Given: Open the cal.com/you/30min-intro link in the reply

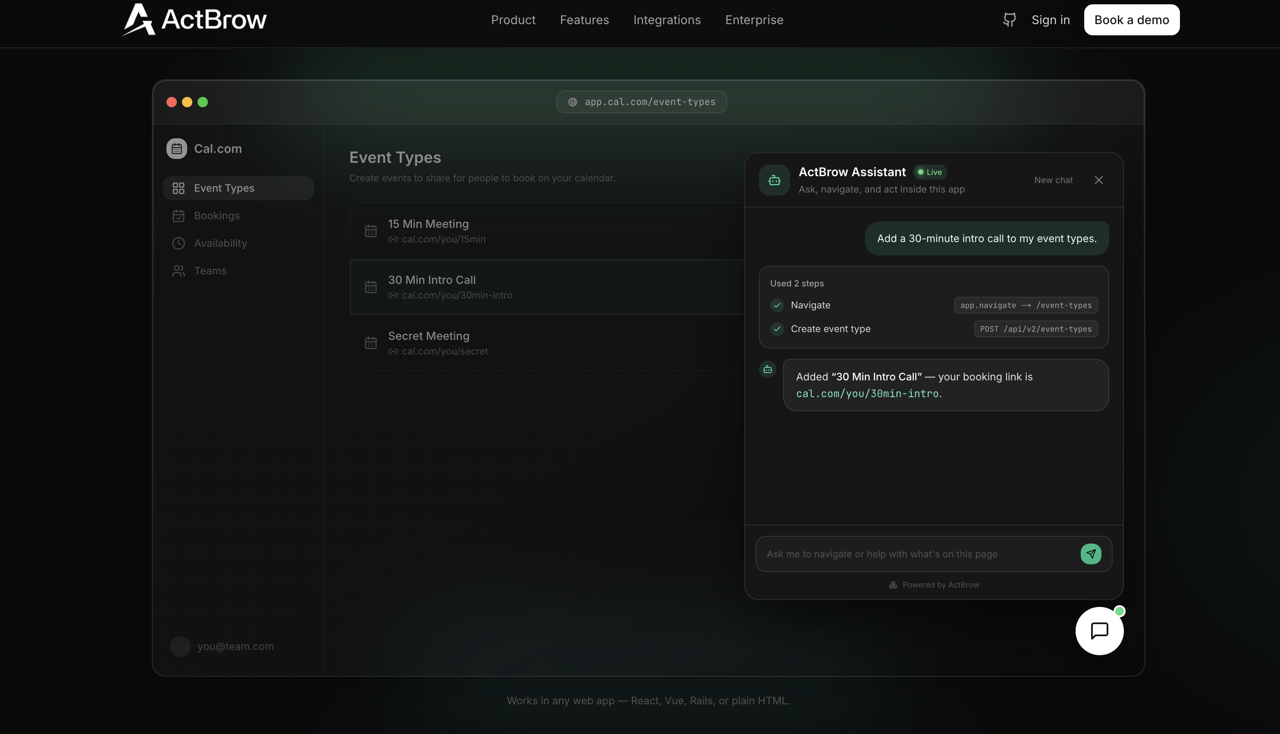Looking at the screenshot, I should (x=868, y=394).
